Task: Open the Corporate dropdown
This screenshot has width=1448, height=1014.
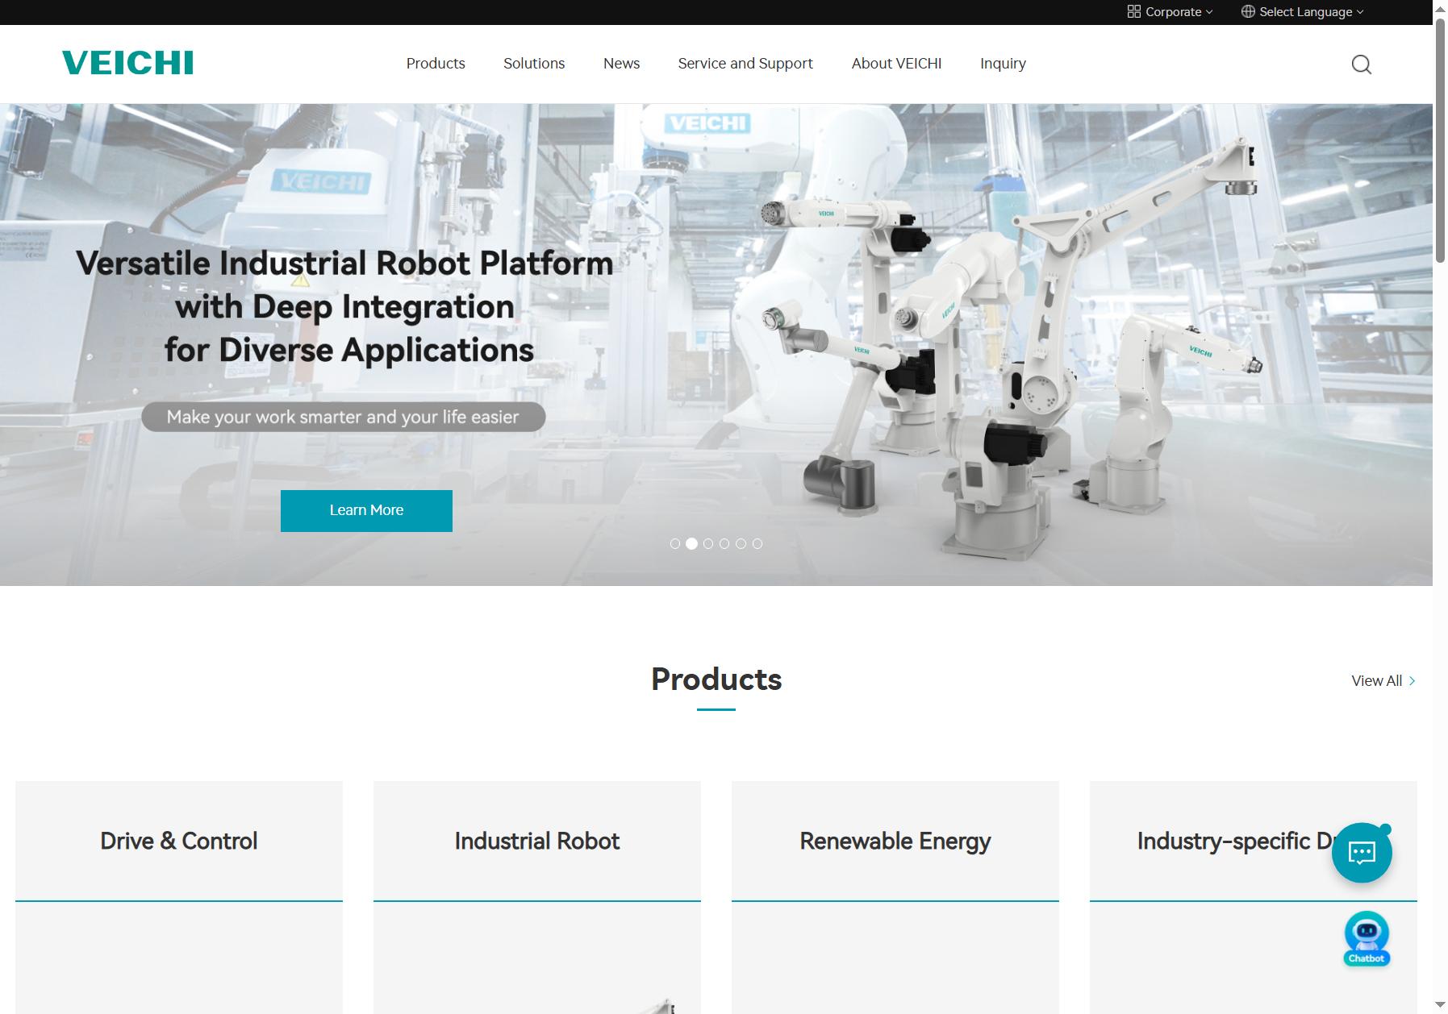Action: pyautogui.click(x=1170, y=11)
